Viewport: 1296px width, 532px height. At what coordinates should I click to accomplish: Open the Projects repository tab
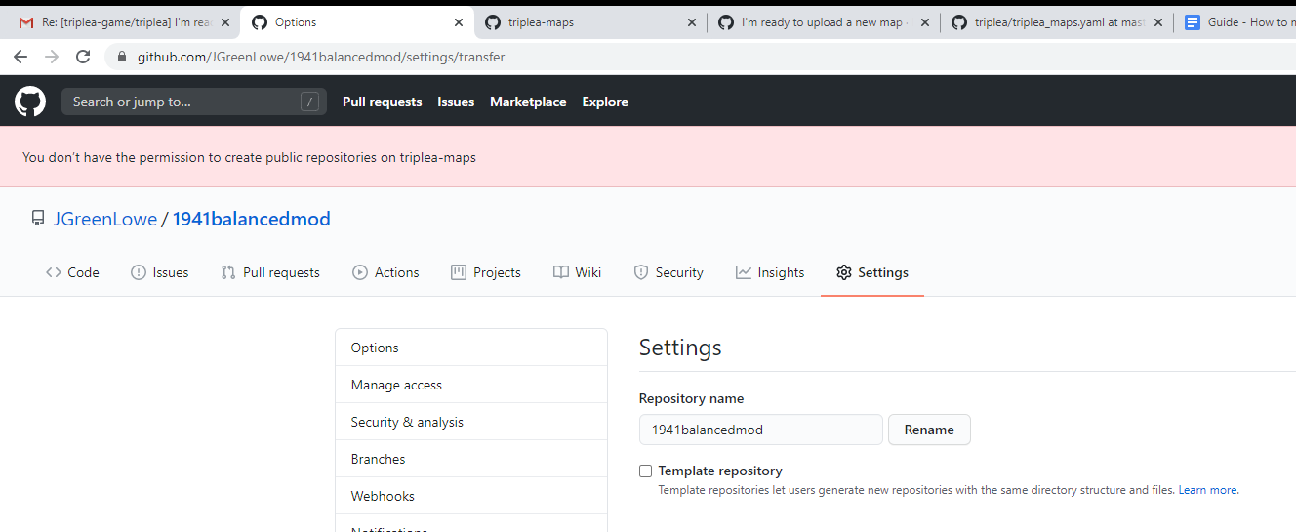[x=486, y=272]
